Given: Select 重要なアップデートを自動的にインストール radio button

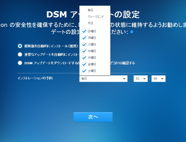Looking at the screenshot, I should click(20, 54).
